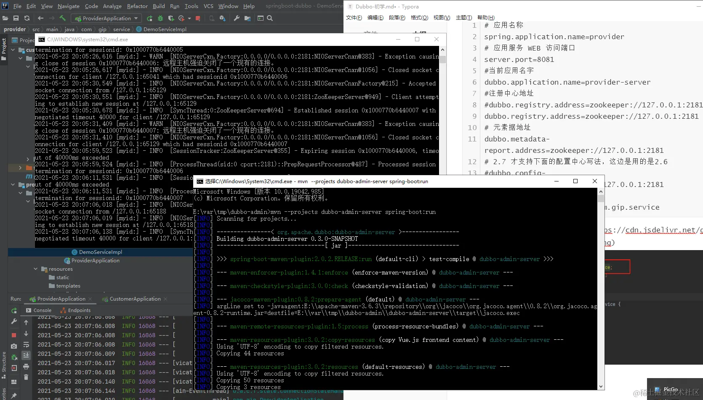This screenshot has height=400, width=703.
Task: Click the down arrow icon in console gutter
Action: coord(26,333)
